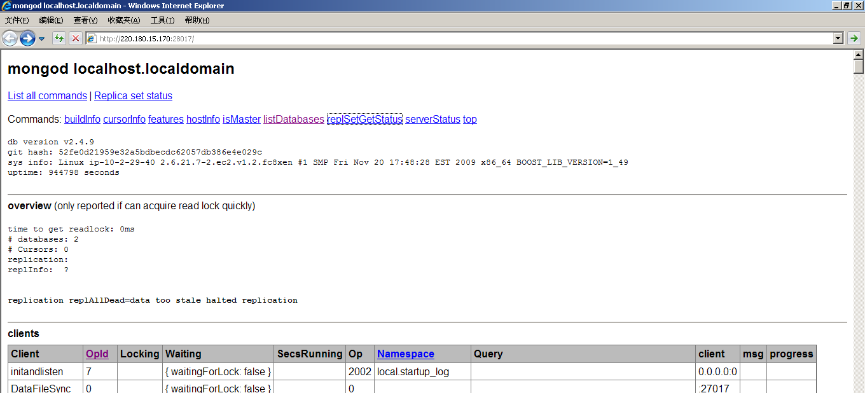Image resolution: width=865 pixels, height=393 pixels.
Task: Sort clients by the OpId header link
Action: (97, 354)
